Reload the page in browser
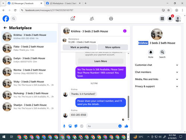Image resolution: width=186 pixels, height=140 pixels. pos(15,10)
